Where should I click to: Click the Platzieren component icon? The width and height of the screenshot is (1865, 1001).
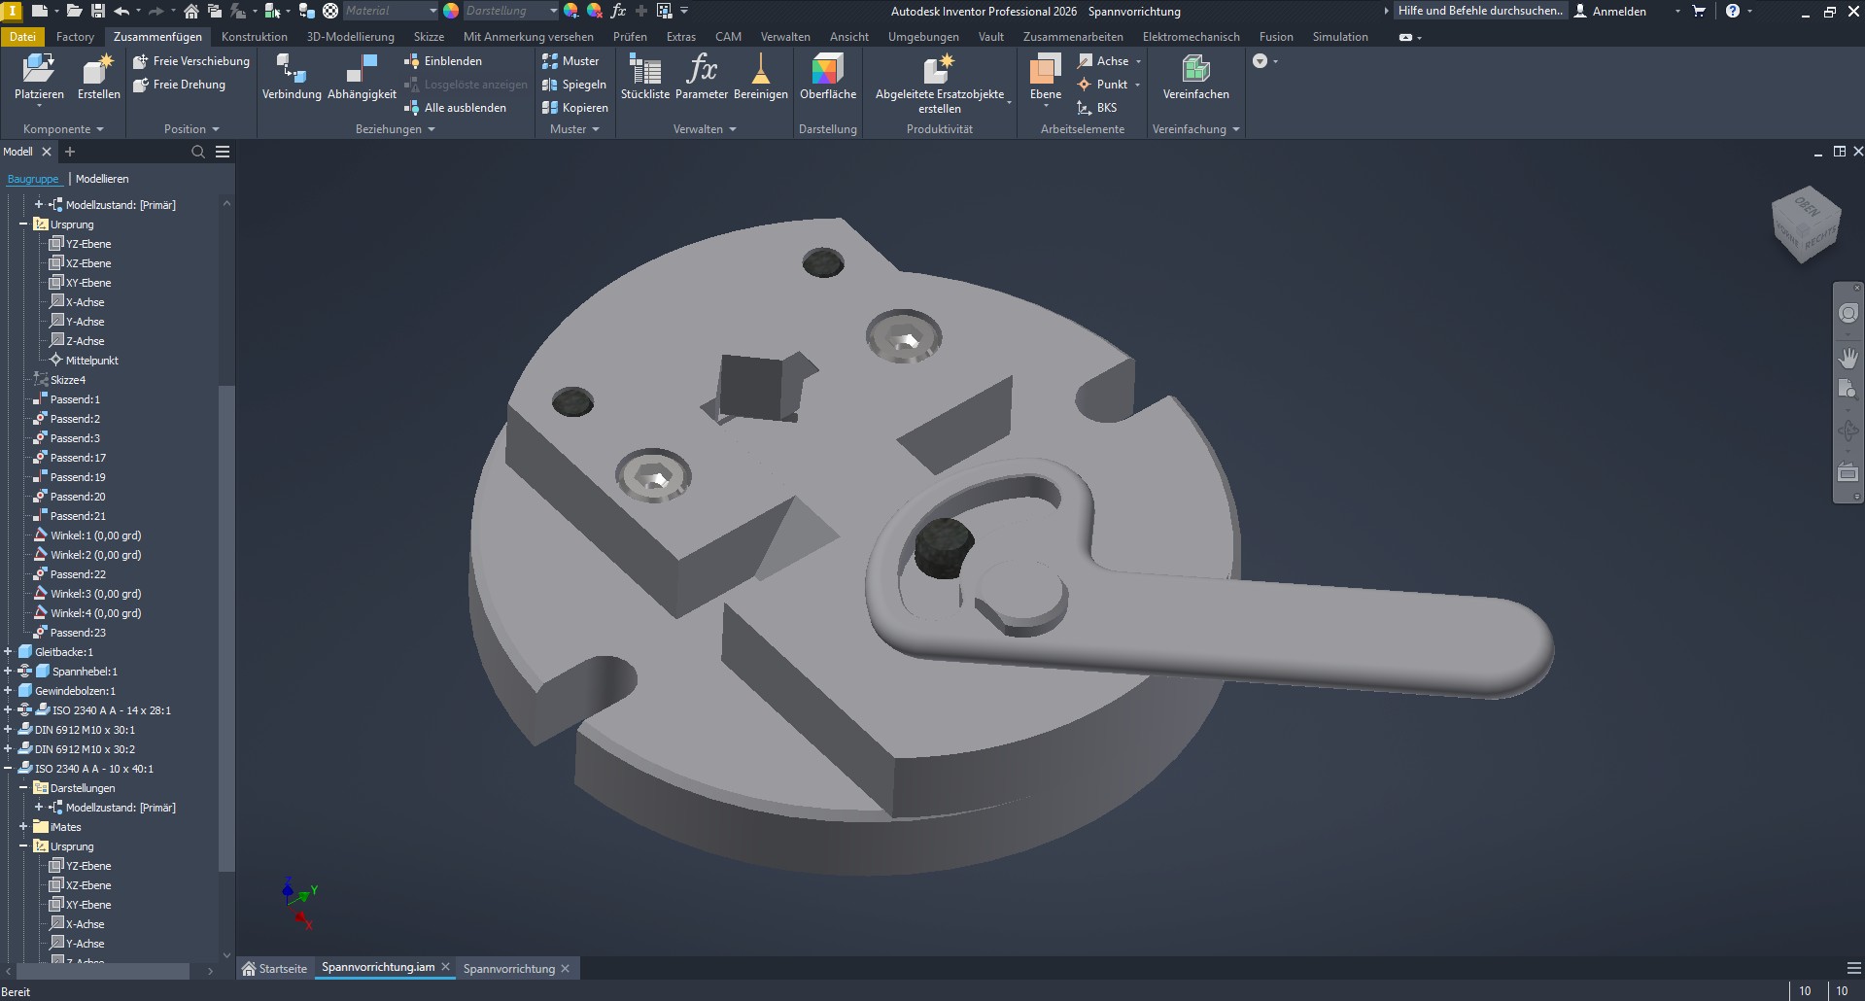39,70
